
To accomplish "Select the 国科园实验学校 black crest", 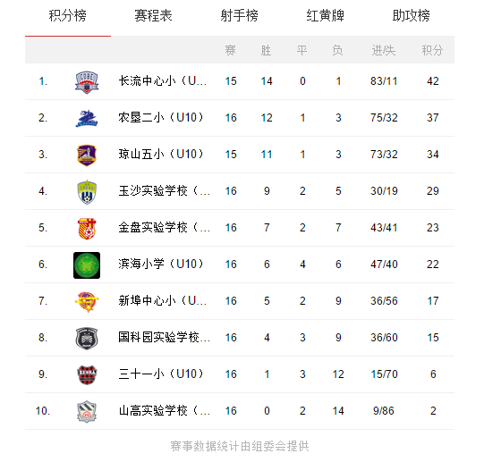I will click(x=87, y=339).
